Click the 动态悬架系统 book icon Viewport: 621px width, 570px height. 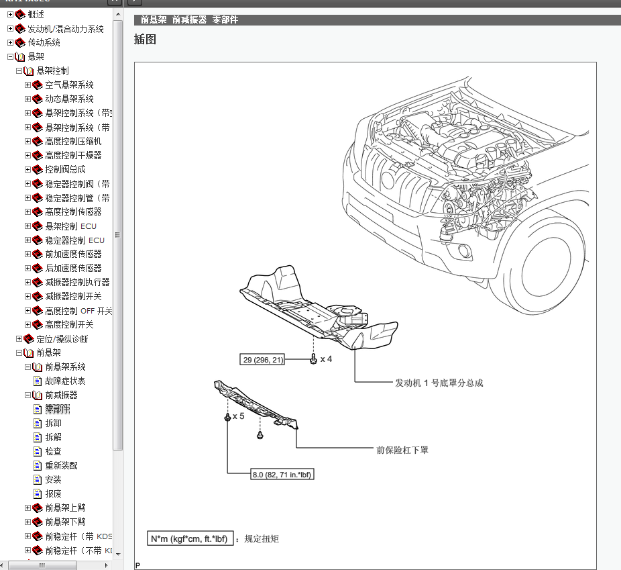(38, 99)
